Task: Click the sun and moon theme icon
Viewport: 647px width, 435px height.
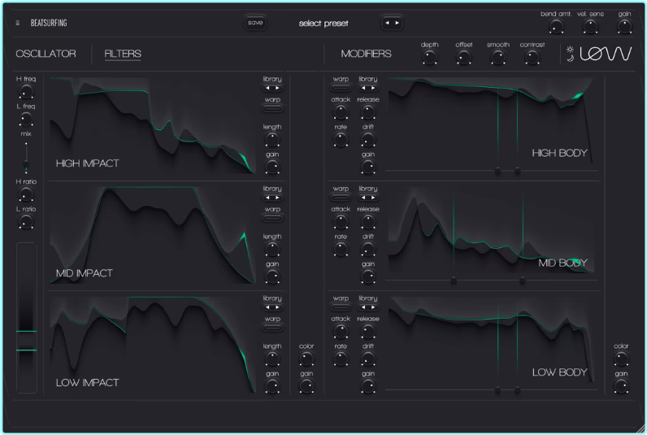Action: [x=571, y=54]
